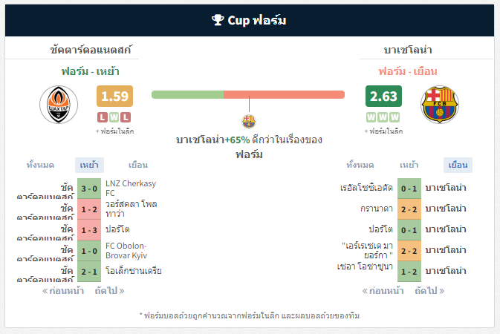Click Barcelona's first green W form badge
Viewport: 500px width, 334px height.
point(371,117)
